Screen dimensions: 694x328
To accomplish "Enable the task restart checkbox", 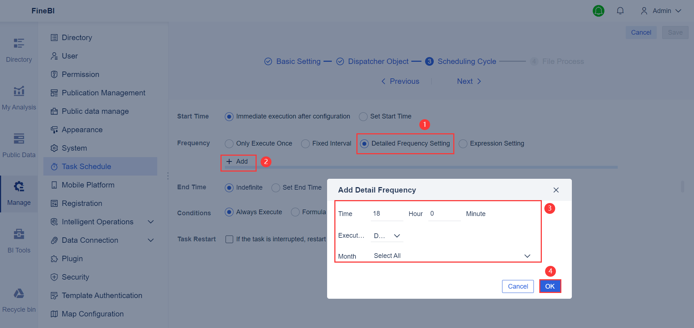I will coord(229,239).
